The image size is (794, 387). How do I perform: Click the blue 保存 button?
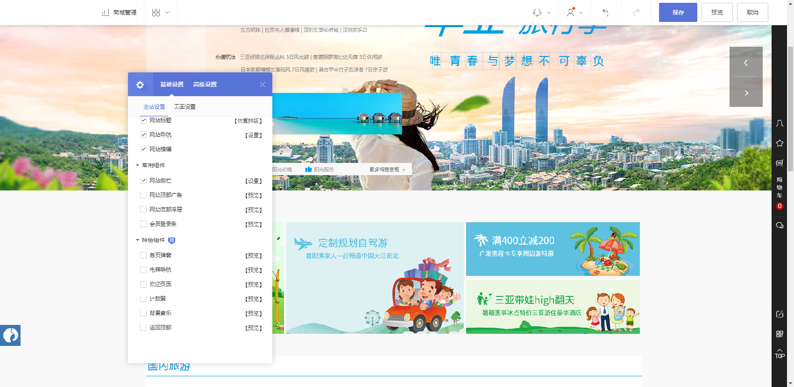point(678,13)
